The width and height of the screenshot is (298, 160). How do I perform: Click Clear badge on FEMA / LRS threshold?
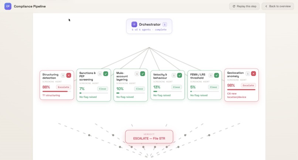[213, 87]
